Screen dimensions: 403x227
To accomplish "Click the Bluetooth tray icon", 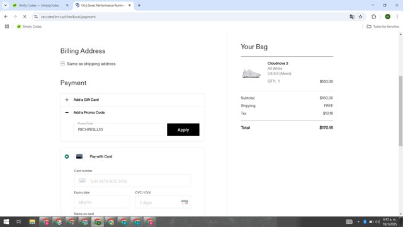I will (365, 221).
